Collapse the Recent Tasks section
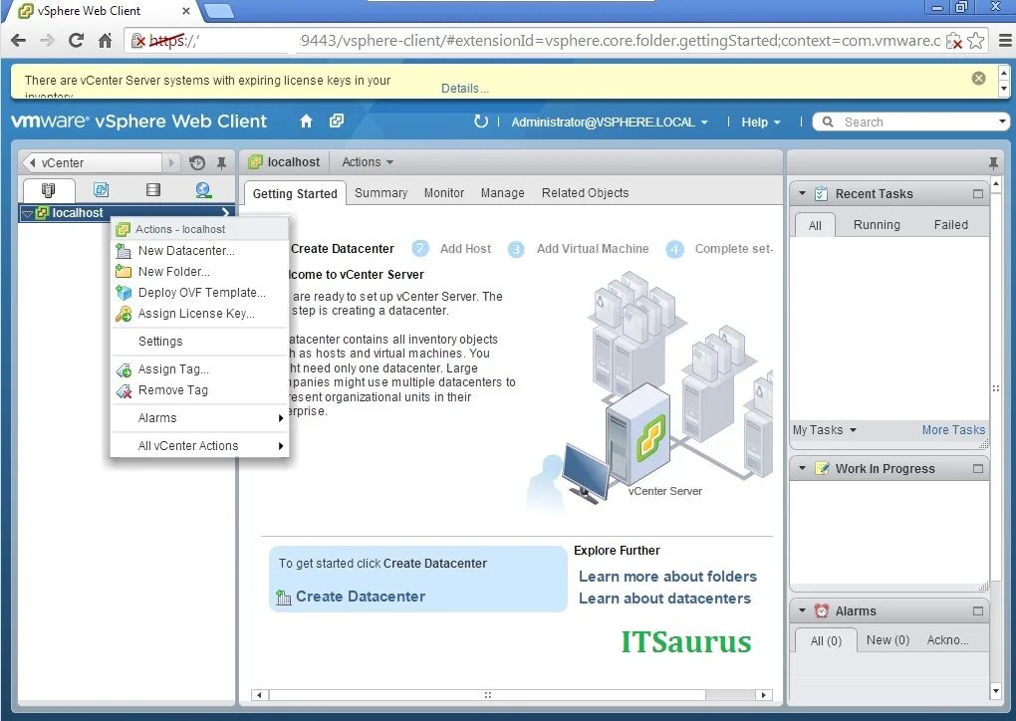 point(802,193)
